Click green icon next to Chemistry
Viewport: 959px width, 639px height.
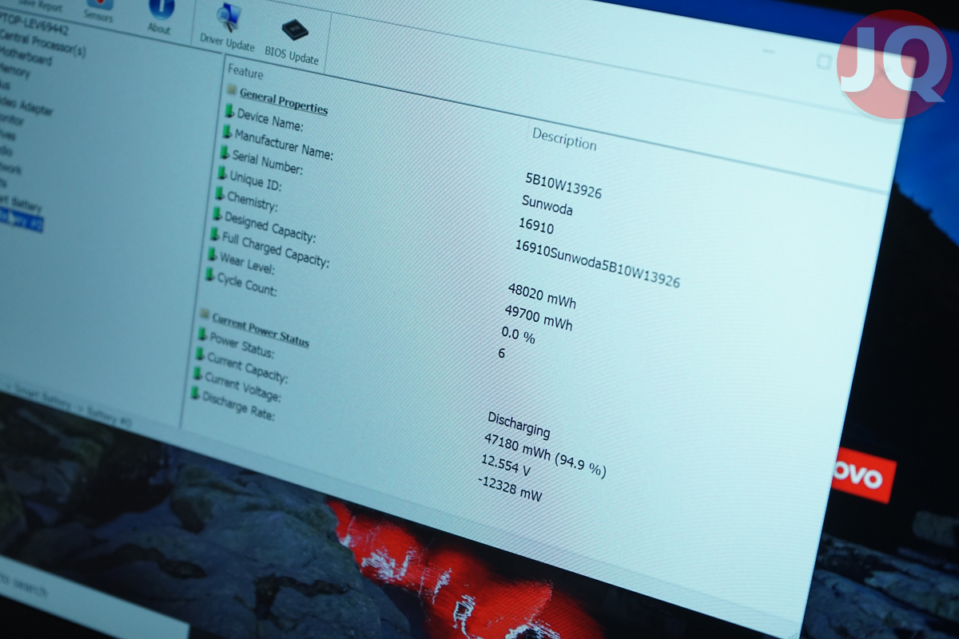220,193
